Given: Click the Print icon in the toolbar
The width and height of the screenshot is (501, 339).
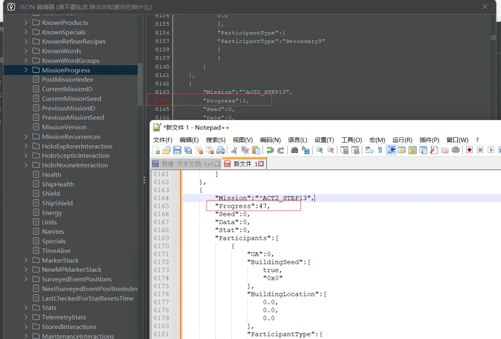Looking at the screenshot, I should click(x=220, y=150).
